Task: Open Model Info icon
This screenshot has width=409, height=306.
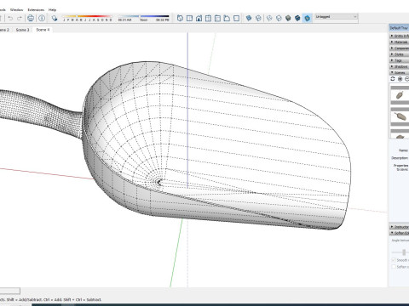Action: [x=42, y=19]
